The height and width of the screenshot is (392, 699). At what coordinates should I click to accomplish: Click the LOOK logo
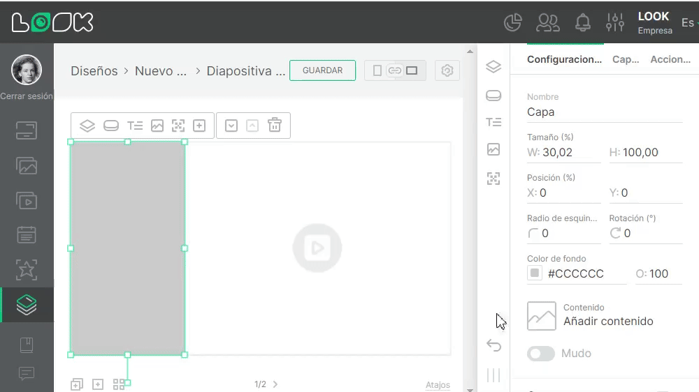(x=52, y=22)
